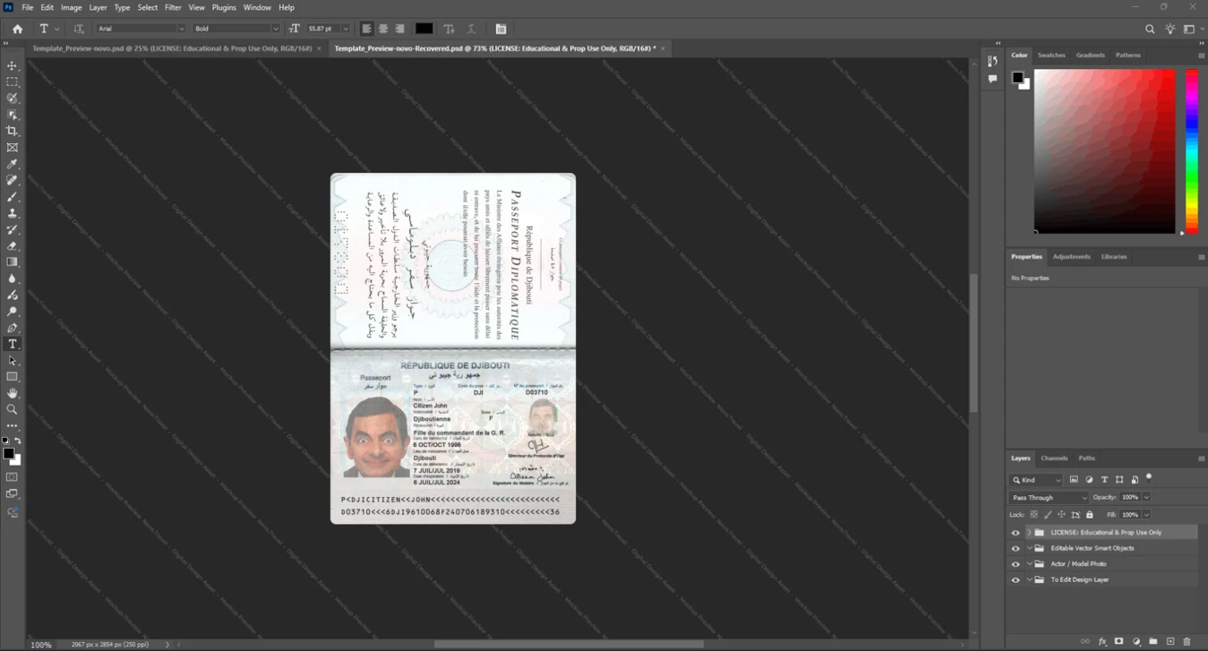Pick the Eyedropper tool

click(13, 164)
